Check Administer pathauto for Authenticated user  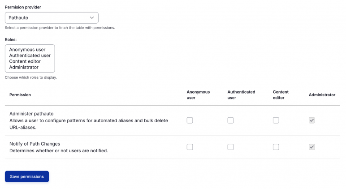pyautogui.click(x=230, y=120)
